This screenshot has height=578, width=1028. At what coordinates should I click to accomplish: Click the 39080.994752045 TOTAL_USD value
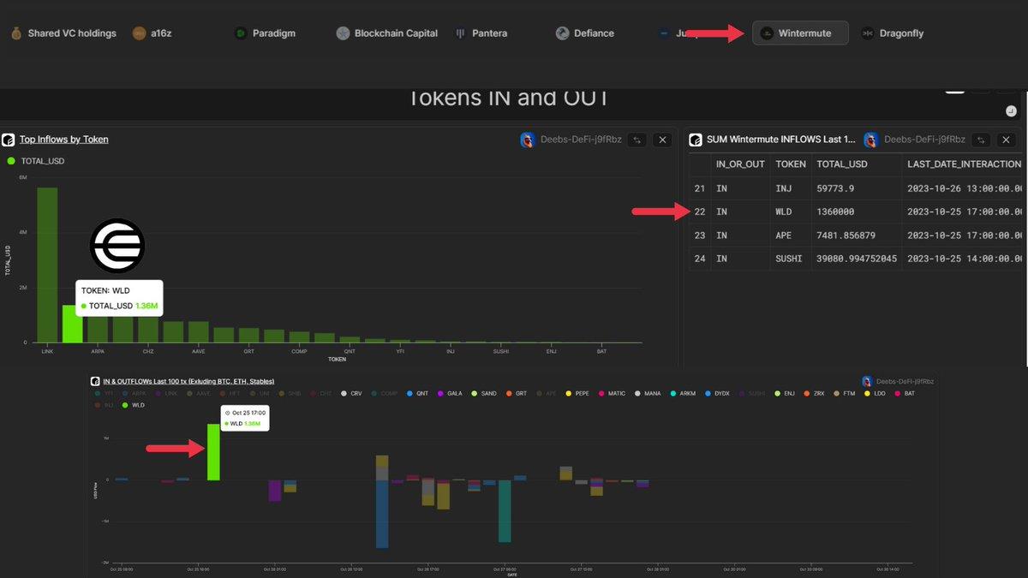coord(857,258)
